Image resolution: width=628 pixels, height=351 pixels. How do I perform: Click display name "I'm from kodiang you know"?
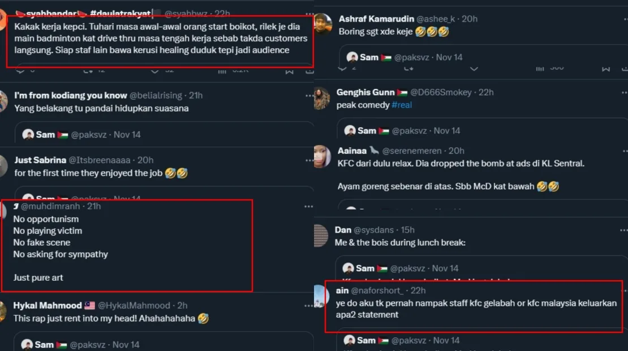point(71,95)
